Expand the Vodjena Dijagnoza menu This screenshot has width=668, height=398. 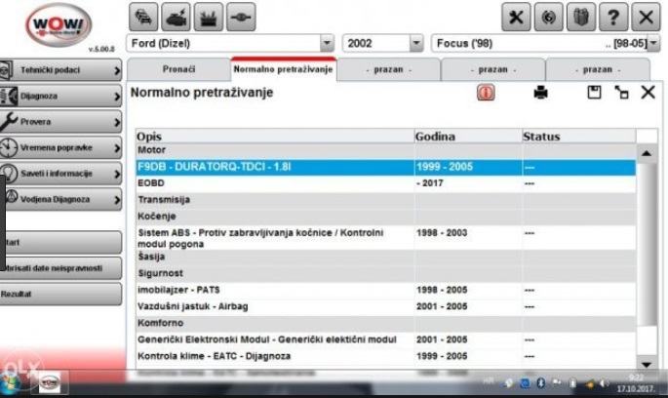60,199
